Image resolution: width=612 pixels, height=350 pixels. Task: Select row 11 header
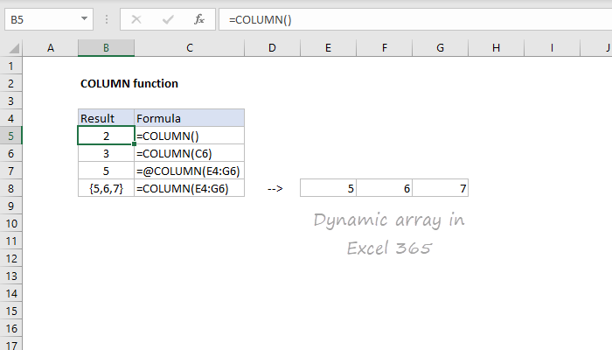click(10, 241)
